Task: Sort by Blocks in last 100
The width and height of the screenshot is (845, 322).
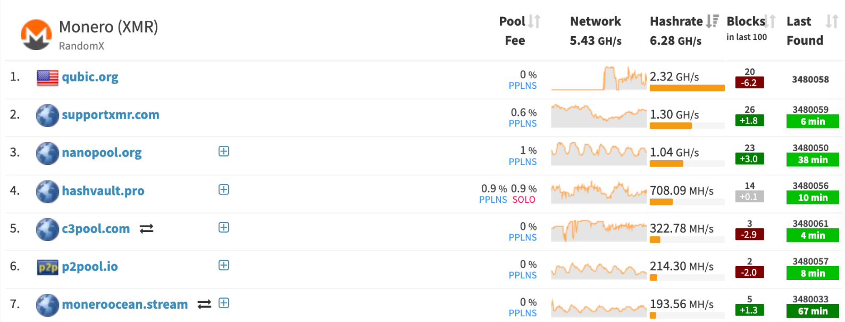Action: pyautogui.click(x=770, y=21)
